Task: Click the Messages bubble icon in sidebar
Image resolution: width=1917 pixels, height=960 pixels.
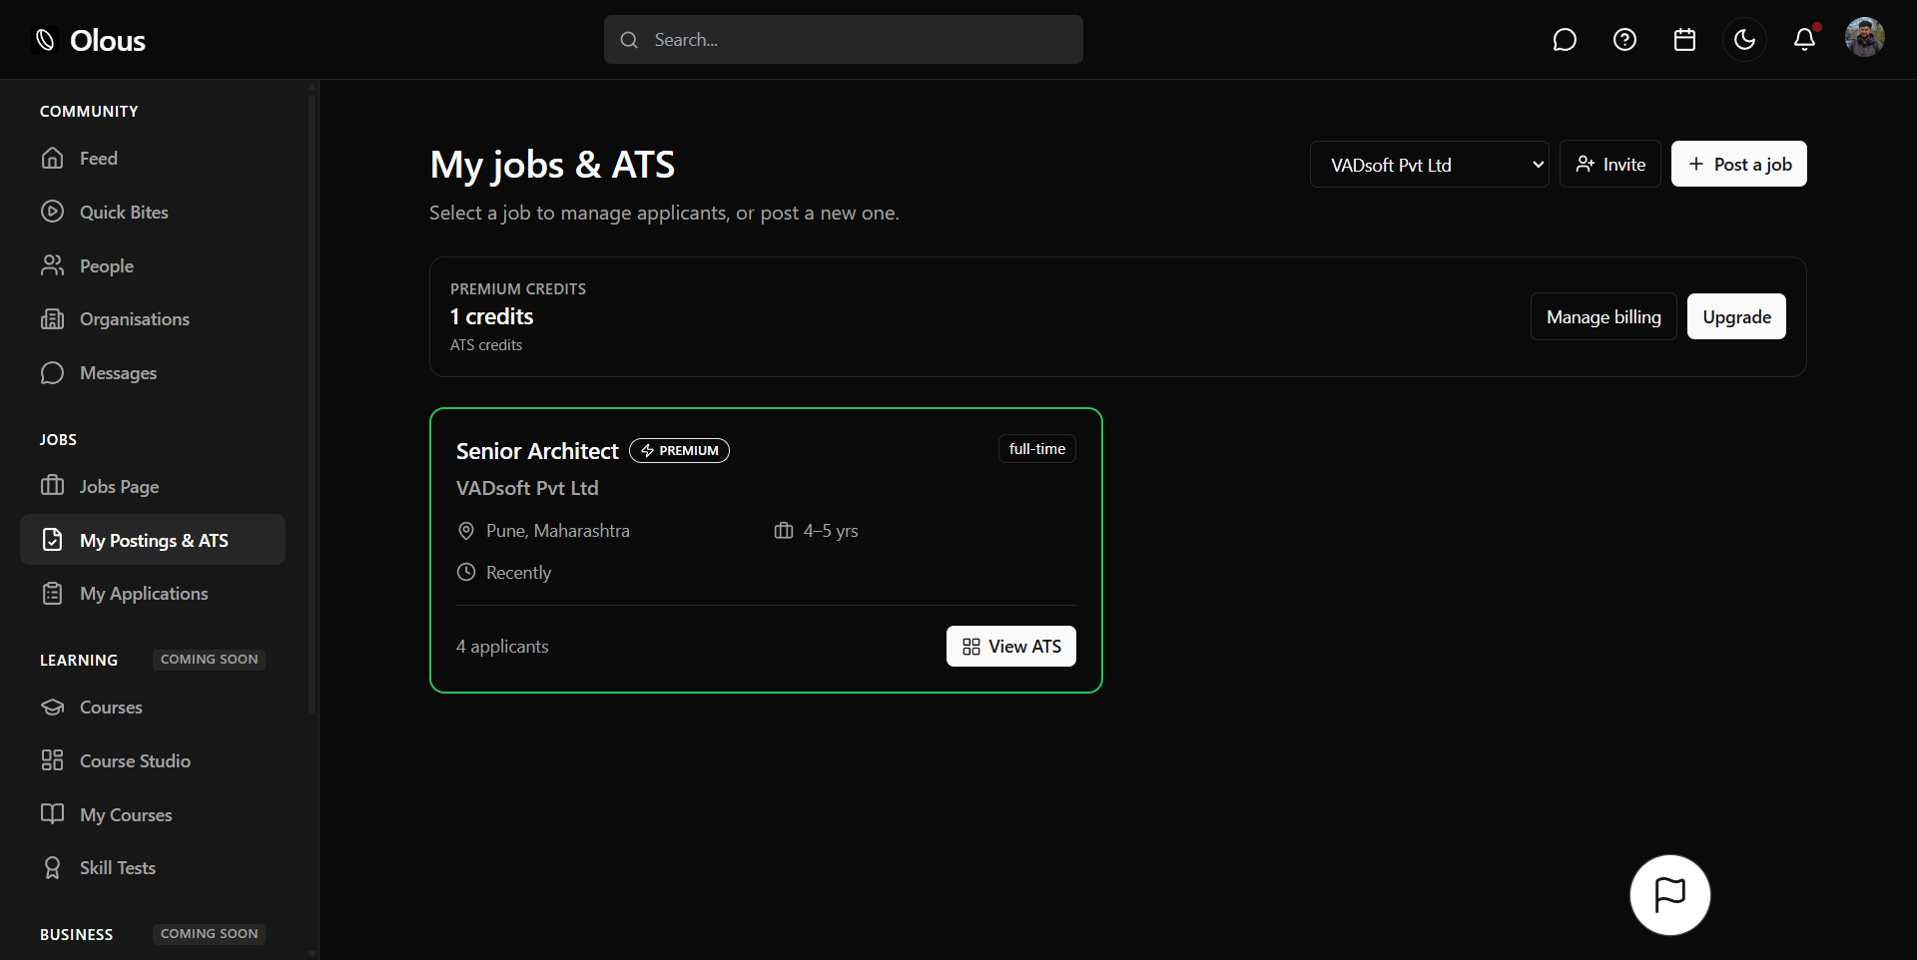Action: (x=52, y=373)
